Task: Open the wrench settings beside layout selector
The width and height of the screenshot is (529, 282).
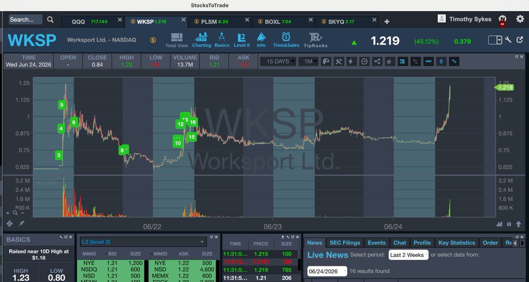Action: click(x=508, y=40)
